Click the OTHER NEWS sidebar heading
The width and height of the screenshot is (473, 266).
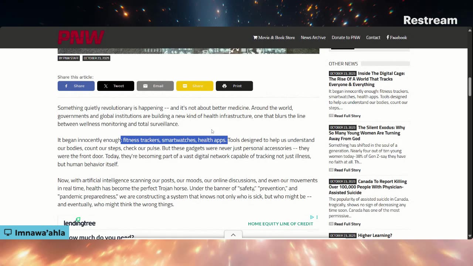(343, 64)
